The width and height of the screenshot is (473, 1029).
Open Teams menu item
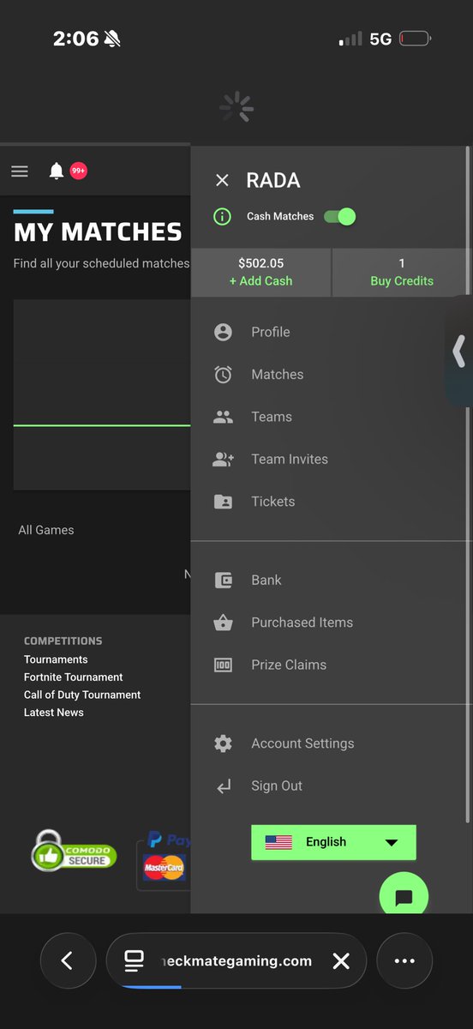click(x=272, y=417)
